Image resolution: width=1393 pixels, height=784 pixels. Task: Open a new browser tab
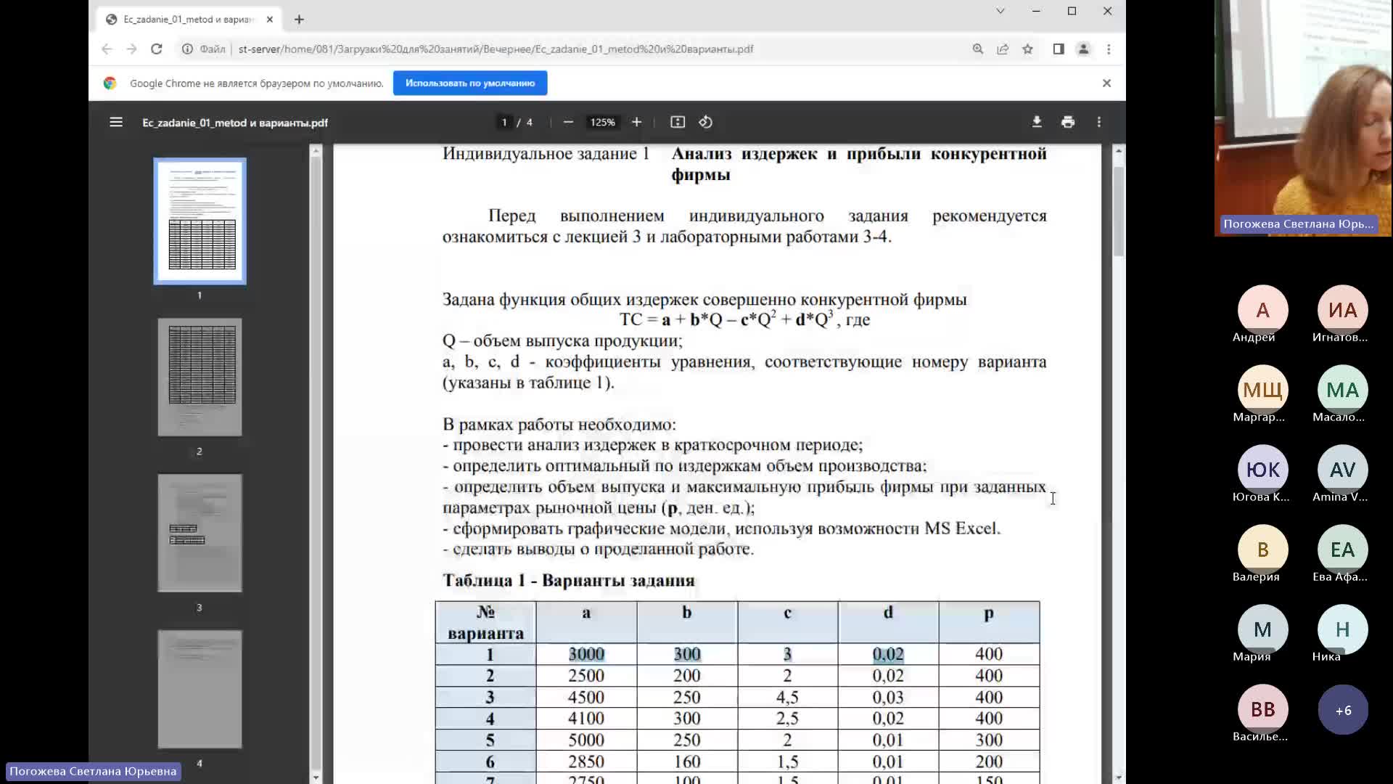pyautogui.click(x=299, y=20)
